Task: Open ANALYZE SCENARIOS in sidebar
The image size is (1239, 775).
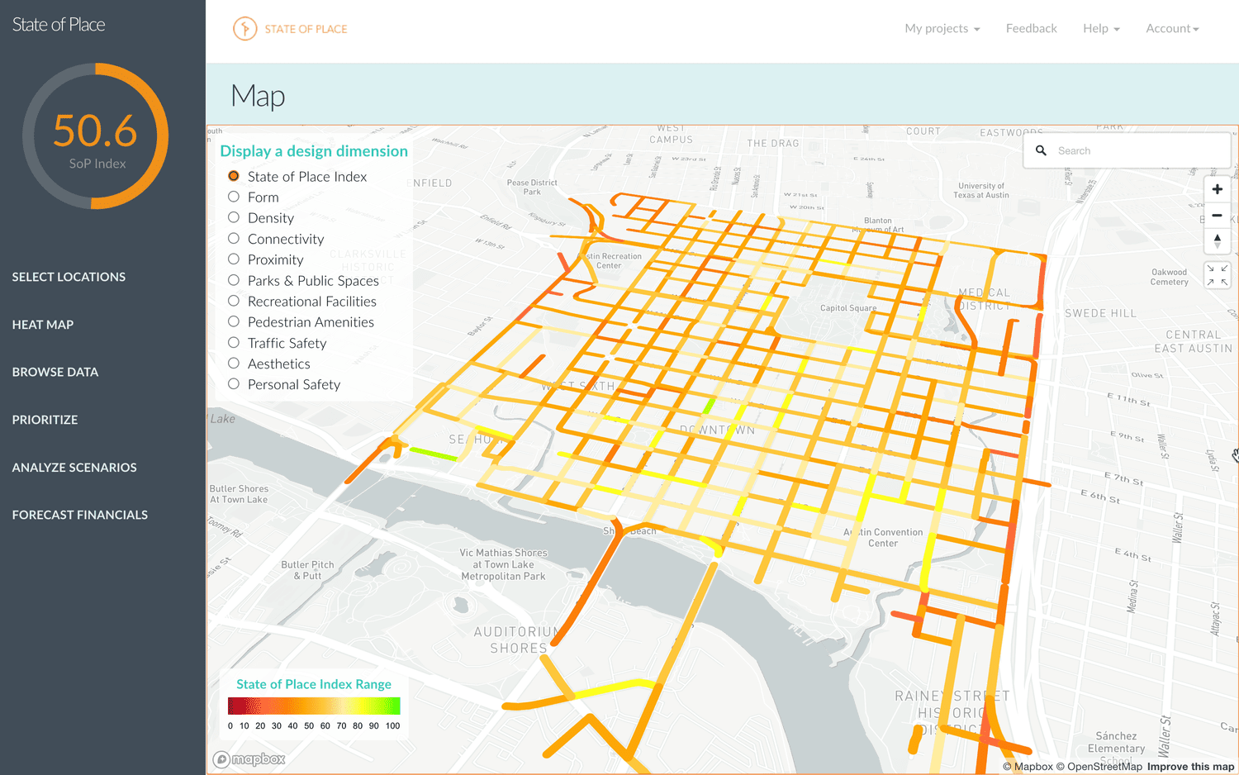Action: click(x=74, y=468)
